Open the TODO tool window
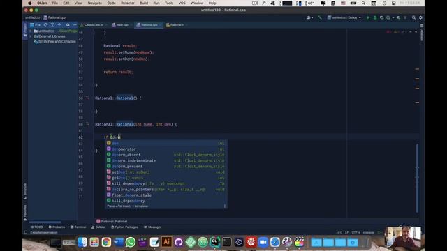The image size is (447, 251). point(37,227)
